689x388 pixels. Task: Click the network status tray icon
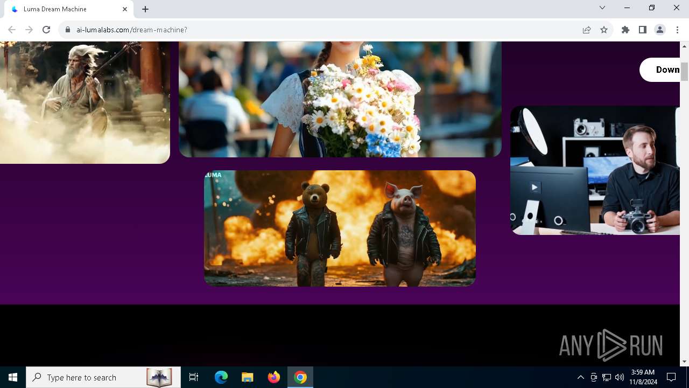(x=607, y=377)
